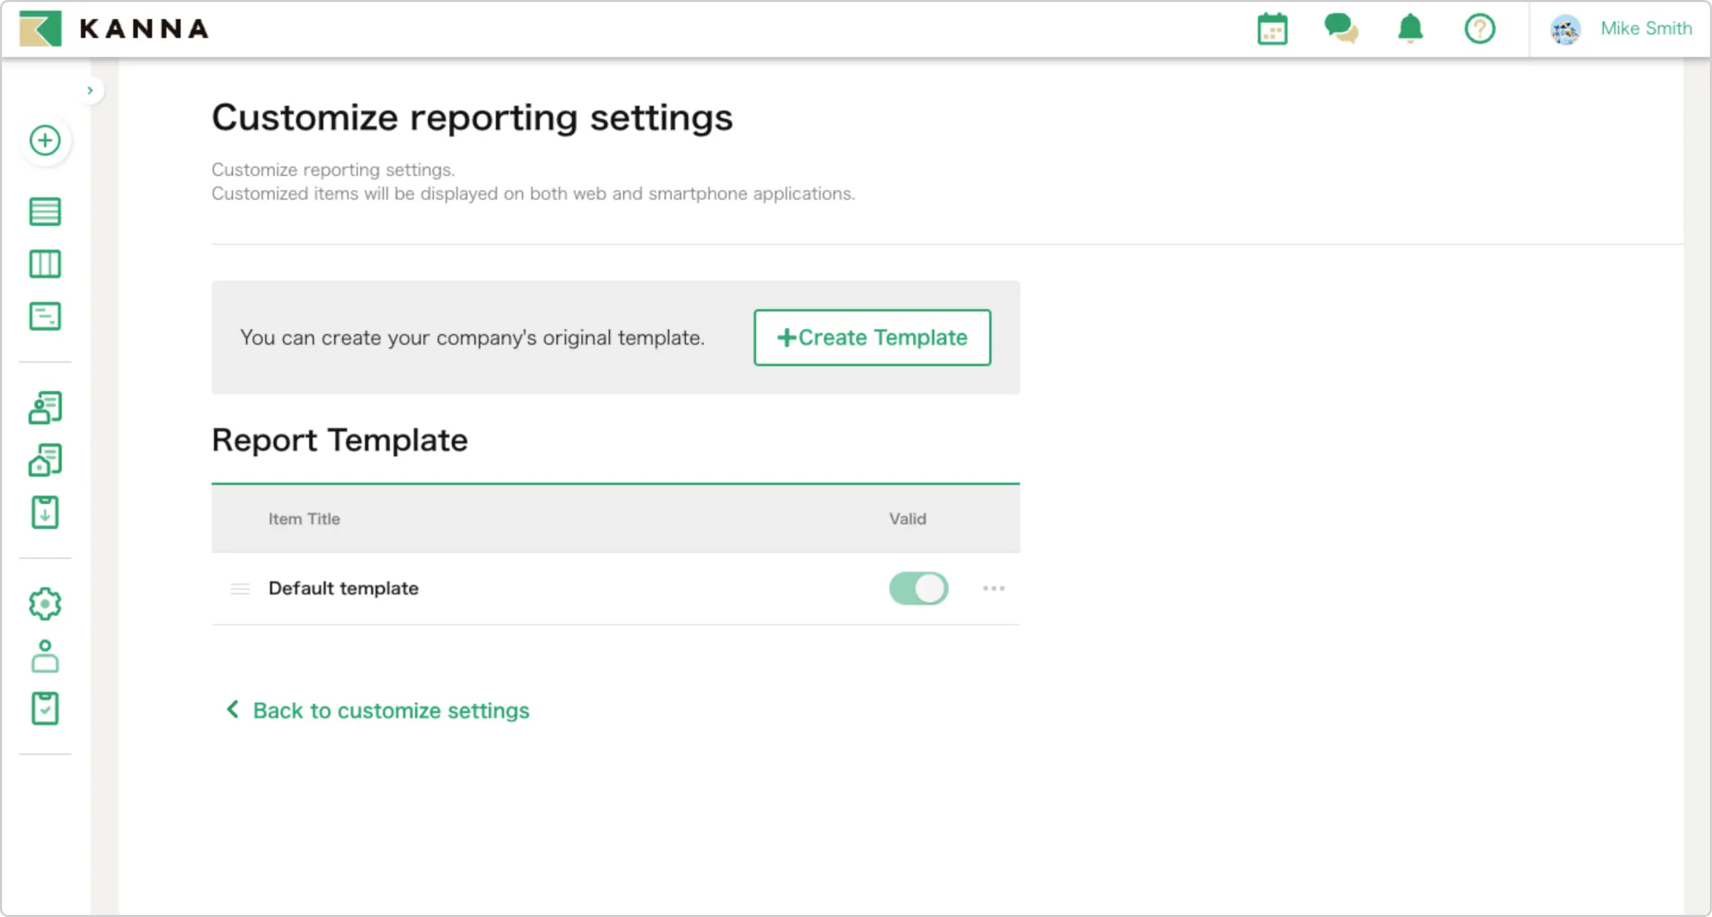This screenshot has width=1712, height=917.
Task: Click the KANNA logo
Action: click(x=114, y=29)
